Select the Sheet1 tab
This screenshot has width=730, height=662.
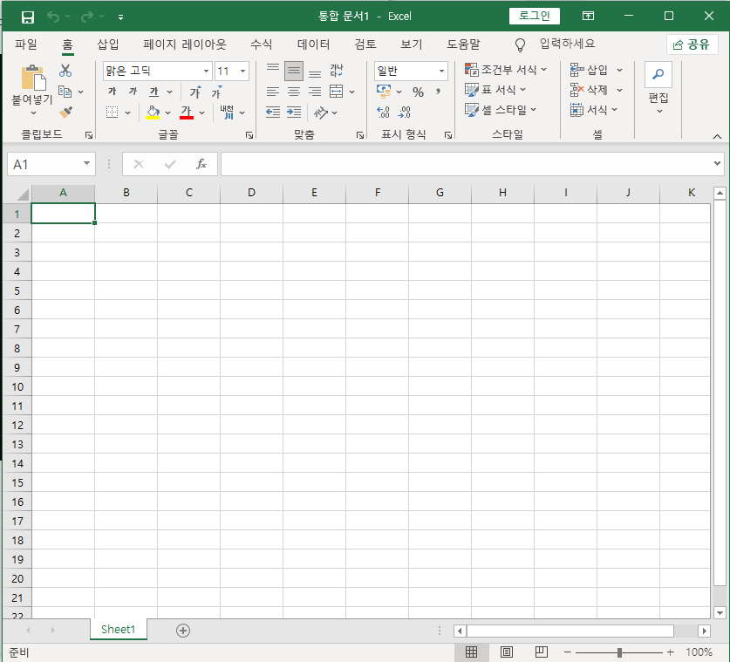point(119,630)
